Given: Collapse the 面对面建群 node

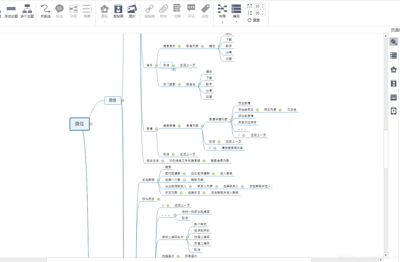Looking at the screenshot, I should pyautogui.click(x=184, y=174).
